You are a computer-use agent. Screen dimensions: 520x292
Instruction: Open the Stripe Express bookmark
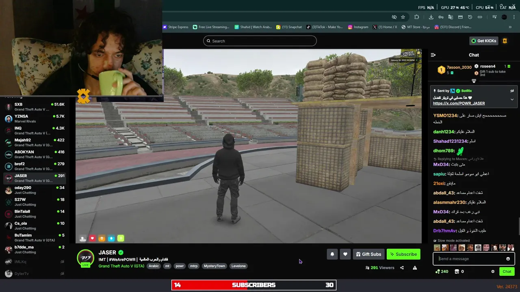point(175,27)
